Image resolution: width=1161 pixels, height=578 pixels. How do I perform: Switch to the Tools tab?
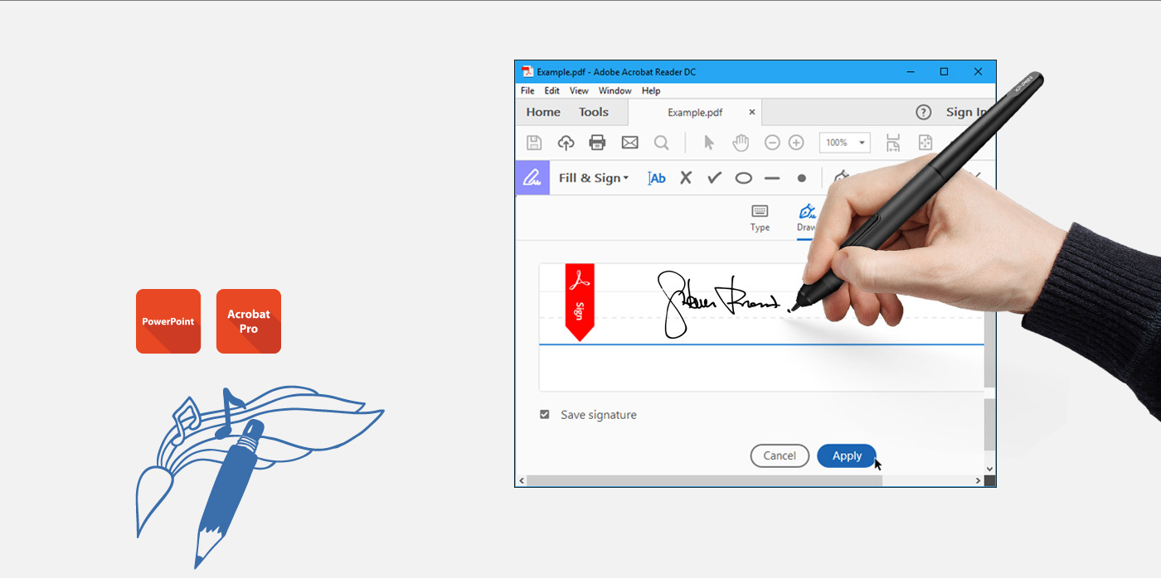tap(594, 112)
